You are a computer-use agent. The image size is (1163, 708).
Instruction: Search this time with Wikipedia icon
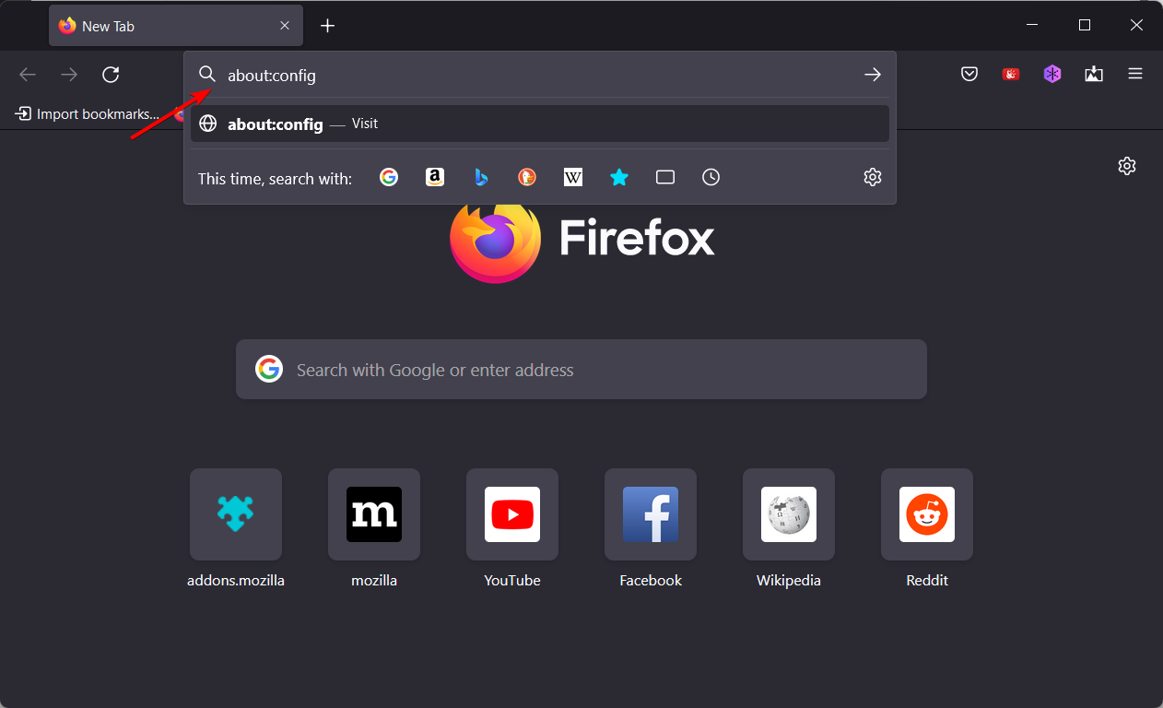pos(573,177)
